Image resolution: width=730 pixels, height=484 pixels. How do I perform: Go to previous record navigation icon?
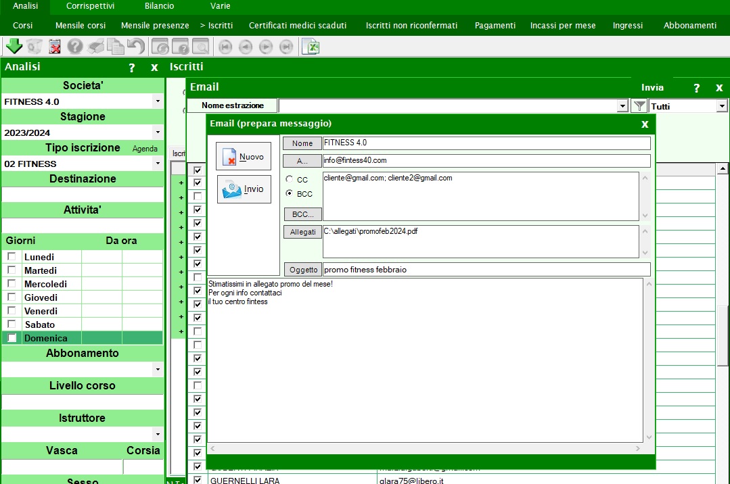pyautogui.click(x=246, y=47)
